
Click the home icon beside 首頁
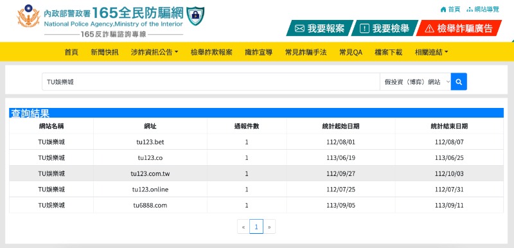pyautogui.click(x=443, y=10)
